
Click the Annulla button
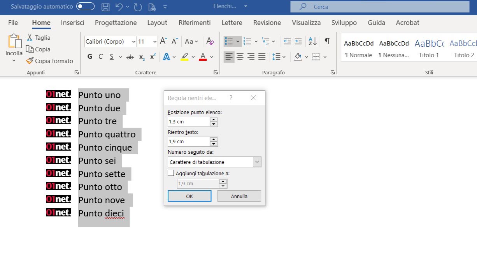[239, 196]
